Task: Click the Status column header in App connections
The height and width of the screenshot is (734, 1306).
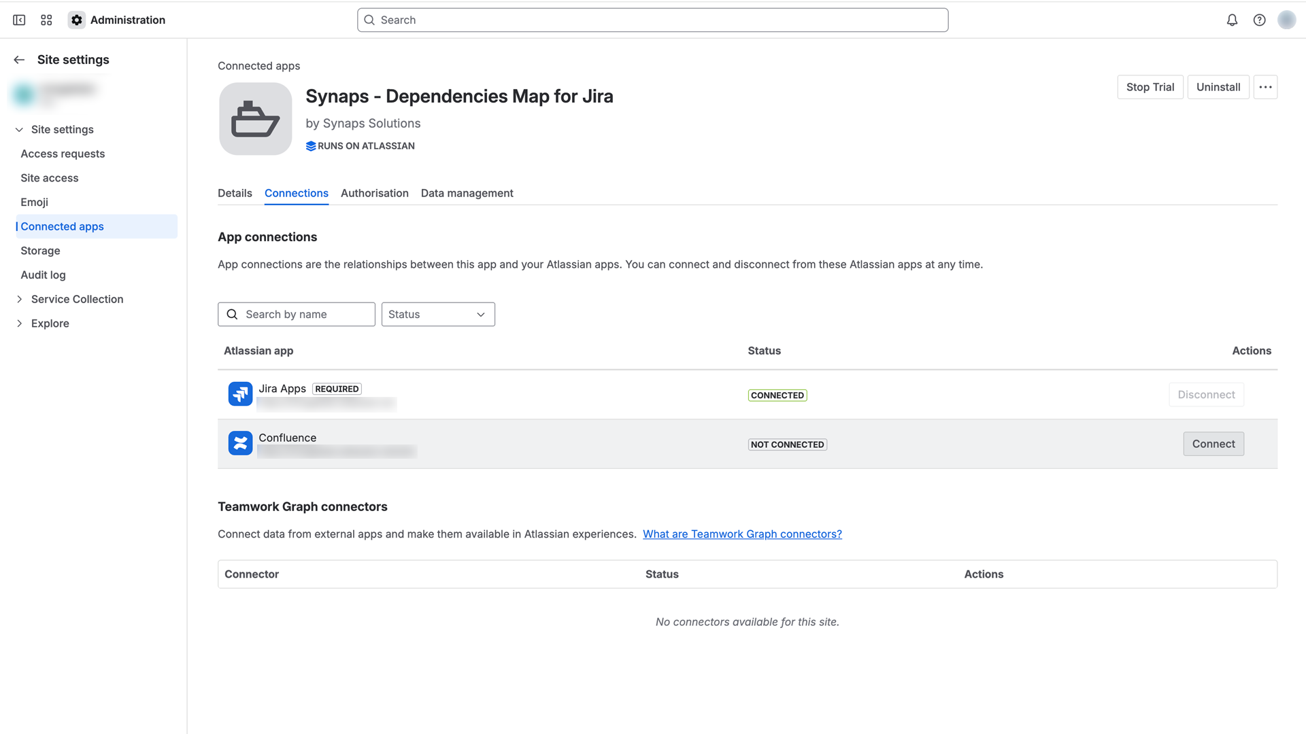Action: pyautogui.click(x=765, y=351)
